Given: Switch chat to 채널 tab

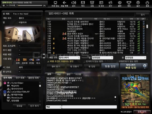Looking at the screenshot, I should point(59,74).
